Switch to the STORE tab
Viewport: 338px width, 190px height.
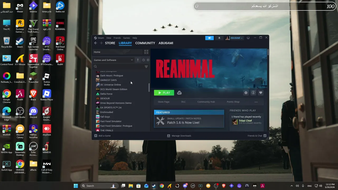coord(110,43)
